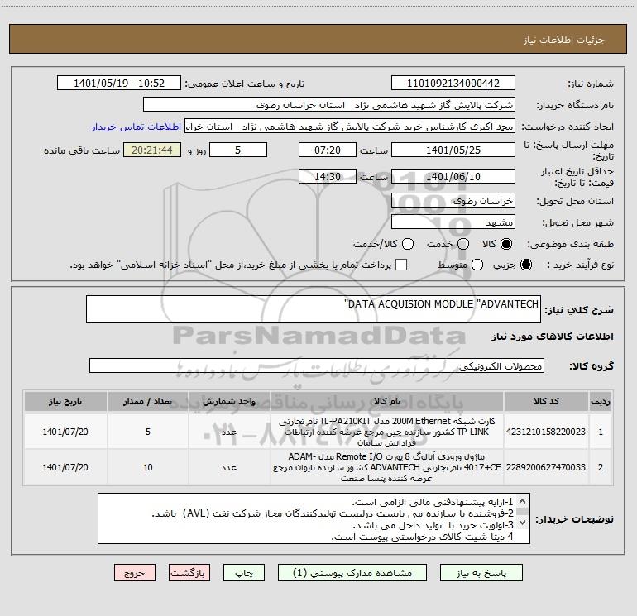Select the جزیی purchase type radio
This screenshot has height=616, width=637.
525,265
